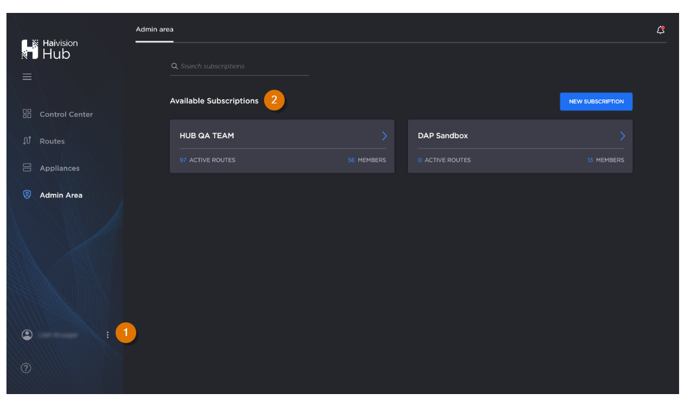Click the search magnifier icon
The height and width of the screenshot is (407, 692).
pyautogui.click(x=174, y=67)
